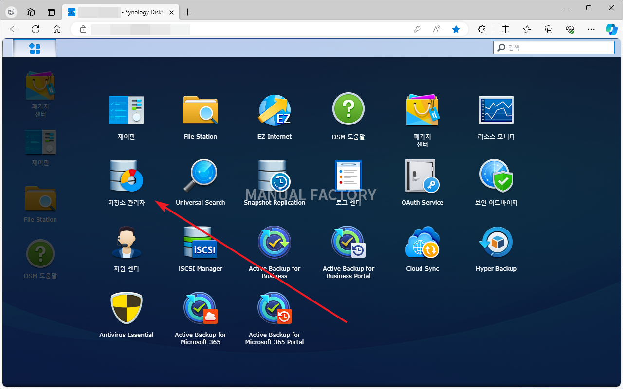The width and height of the screenshot is (623, 389).
Task: Launch File Station from the main menu grid
Action: click(201, 110)
